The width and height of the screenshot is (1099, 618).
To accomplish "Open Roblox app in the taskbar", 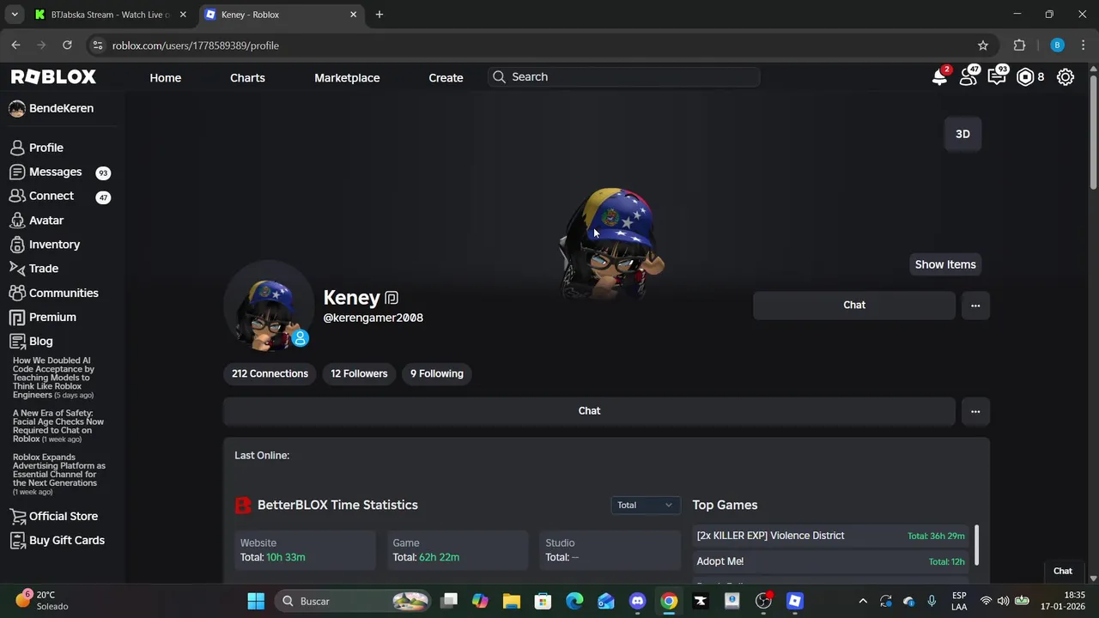I will tap(795, 601).
